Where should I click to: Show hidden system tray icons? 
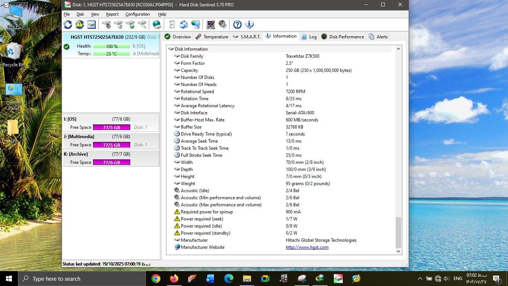(x=420, y=279)
